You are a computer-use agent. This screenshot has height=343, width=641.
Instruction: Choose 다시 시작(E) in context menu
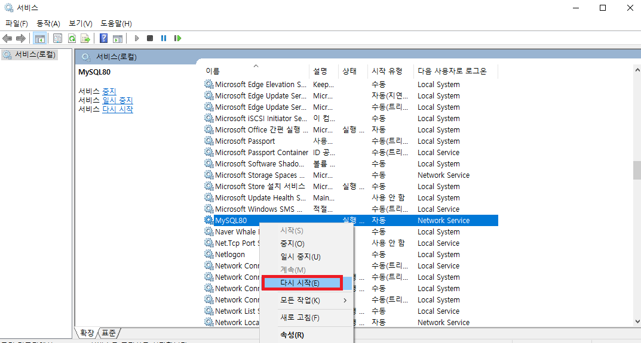pos(306,283)
